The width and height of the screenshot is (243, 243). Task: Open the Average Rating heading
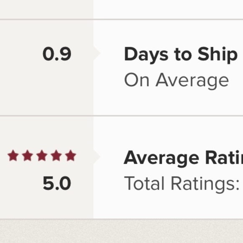184,158
